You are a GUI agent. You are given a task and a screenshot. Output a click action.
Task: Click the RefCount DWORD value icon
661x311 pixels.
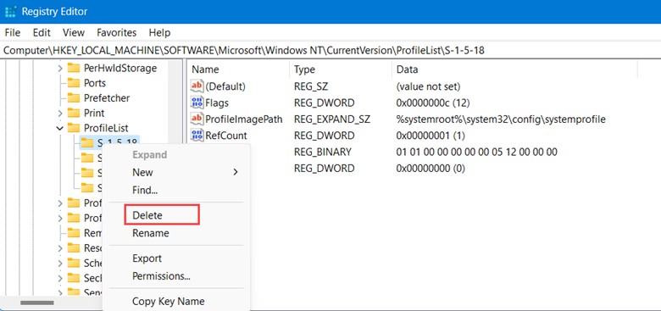197,136
